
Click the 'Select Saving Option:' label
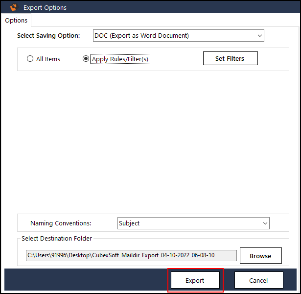pyautogui.click(x=48, y=36)
